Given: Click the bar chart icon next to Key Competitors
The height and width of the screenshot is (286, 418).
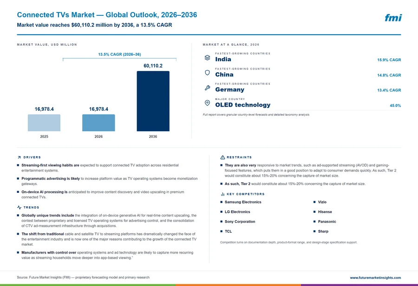Looking at the screenshot, I should coord(222,194).
